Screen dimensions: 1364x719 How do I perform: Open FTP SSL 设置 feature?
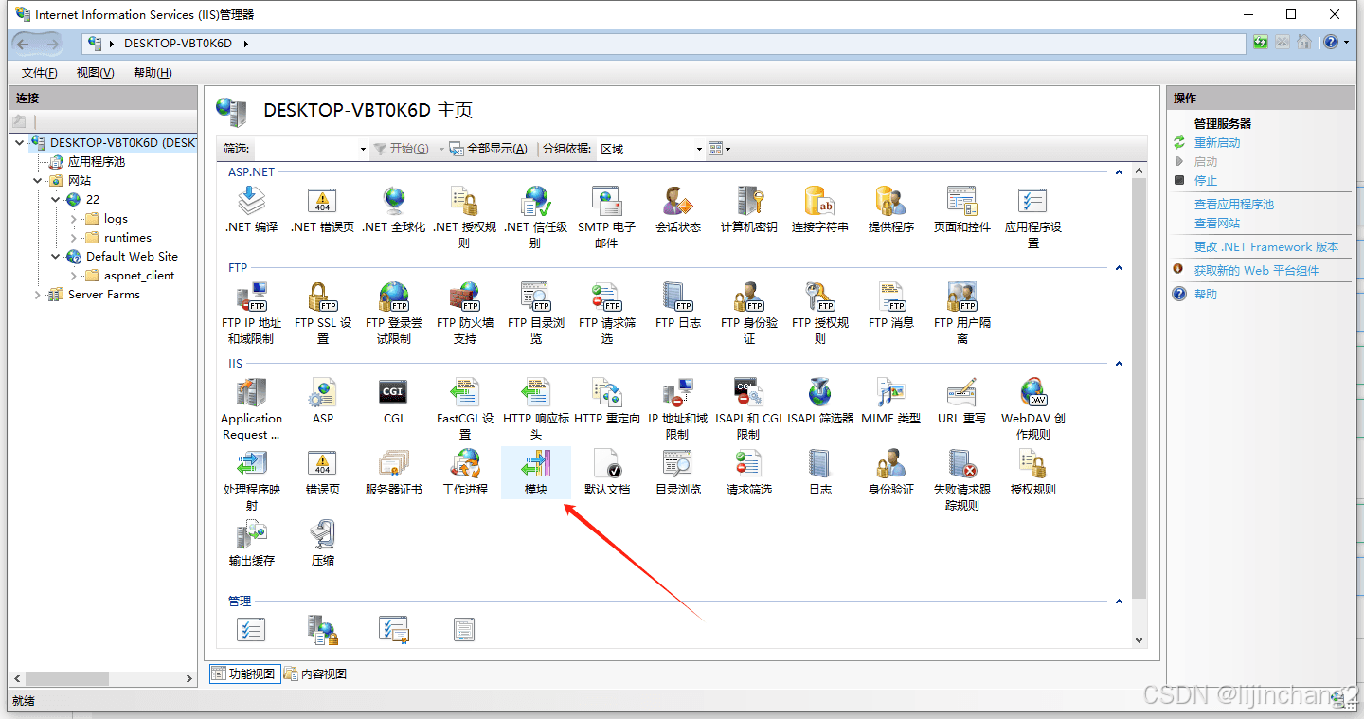(x=323, y=313)
